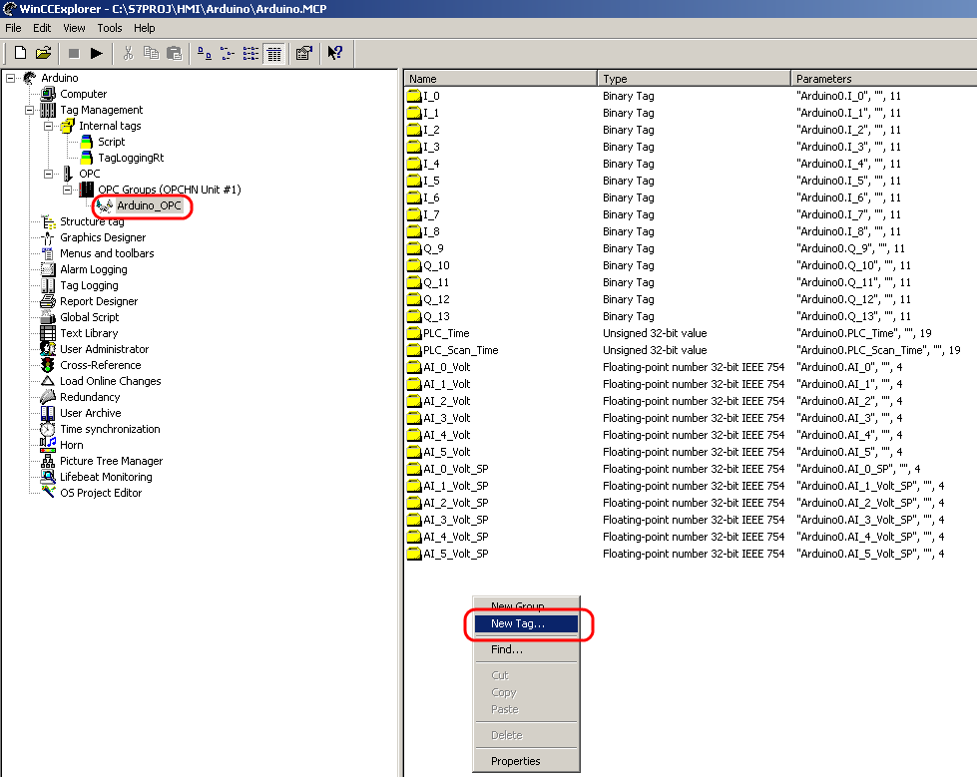Open the Properties toolbar icon
Viewport: 977px width, 777px height.
[x=303, y=54]
